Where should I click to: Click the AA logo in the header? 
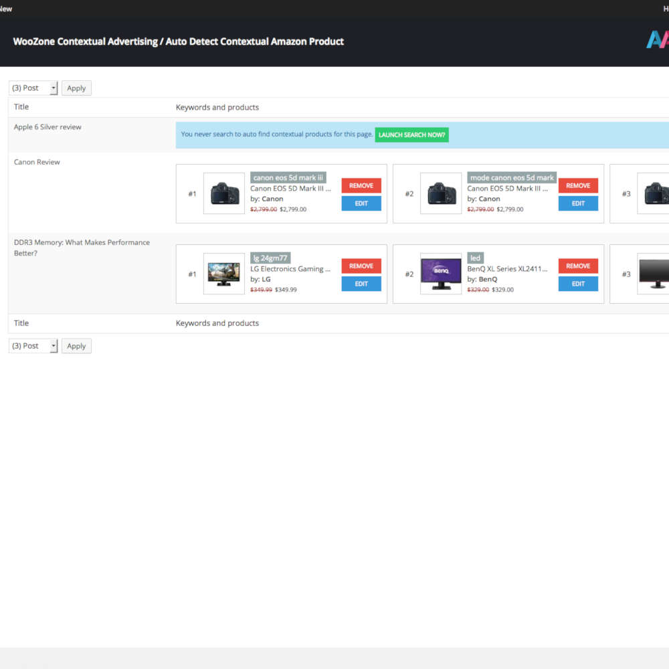[x=657, y=40]
